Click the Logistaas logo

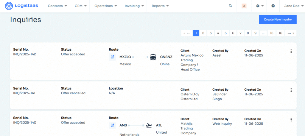click(21, 6)
